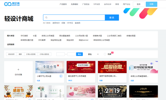Open the 产品服务 menu

pyautogui.click(x=63, y=4)
